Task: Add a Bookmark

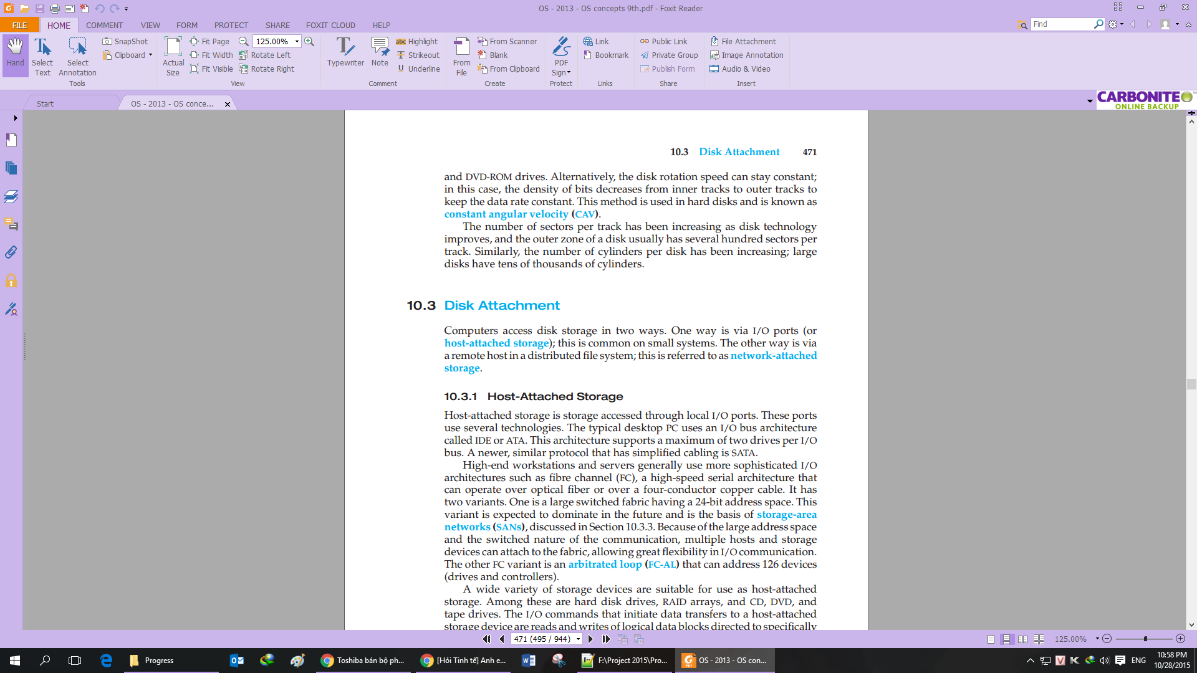Action: click(x=606, y=55)
